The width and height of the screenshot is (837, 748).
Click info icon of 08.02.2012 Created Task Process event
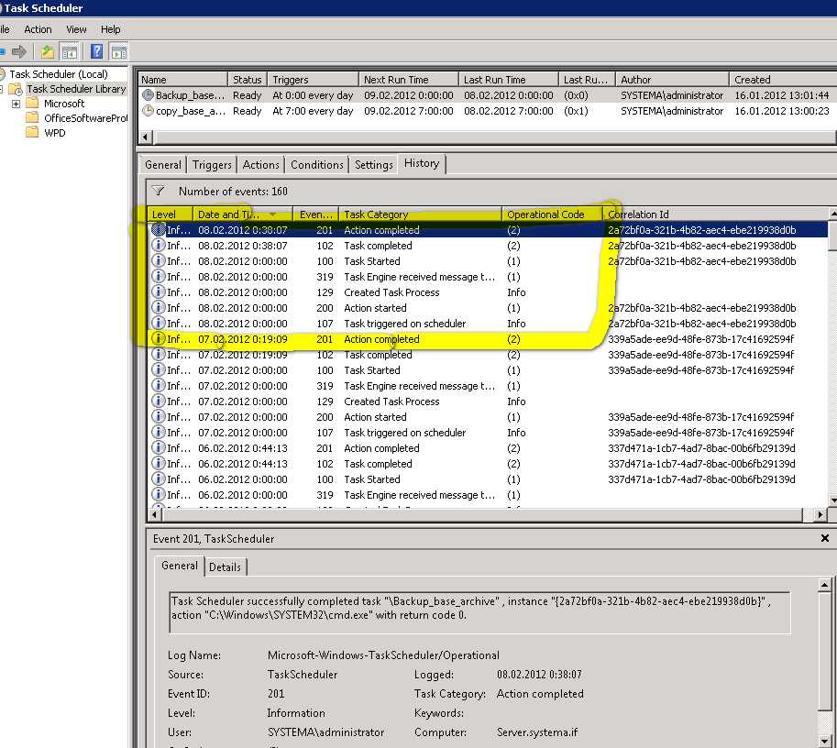click(x=158, y=292)
